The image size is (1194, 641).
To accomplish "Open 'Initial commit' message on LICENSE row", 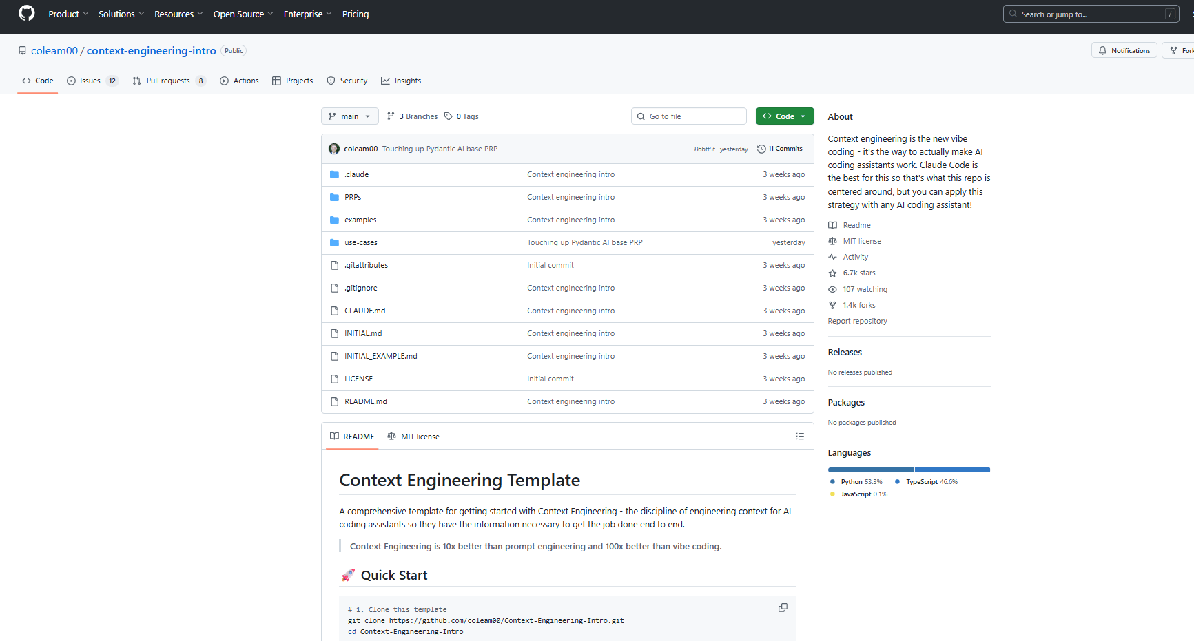I will pyautogui.click(x=550, y=379).
